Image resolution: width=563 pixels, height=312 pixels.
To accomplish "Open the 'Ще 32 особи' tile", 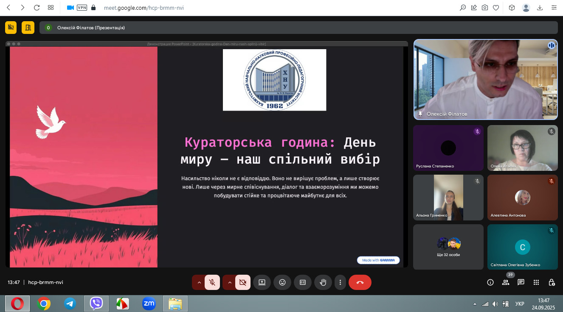I will [448, 247].
